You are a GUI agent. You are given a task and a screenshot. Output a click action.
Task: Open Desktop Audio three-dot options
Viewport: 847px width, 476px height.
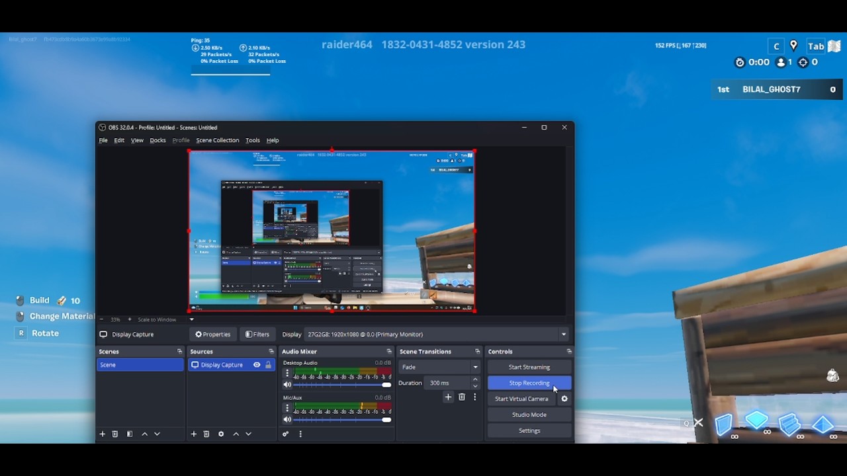(287, 373)
